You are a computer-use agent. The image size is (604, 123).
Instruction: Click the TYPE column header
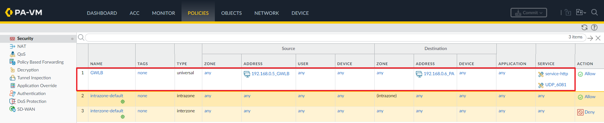click(182, 64)
